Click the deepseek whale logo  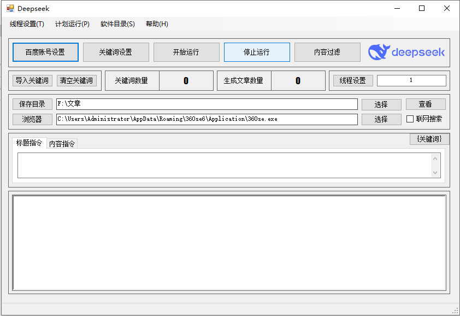pos(379,52)
